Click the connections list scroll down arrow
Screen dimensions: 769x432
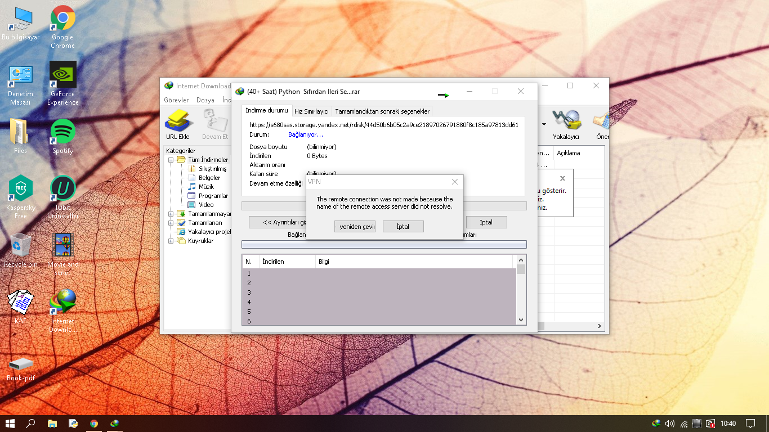(x=521, y=320)
